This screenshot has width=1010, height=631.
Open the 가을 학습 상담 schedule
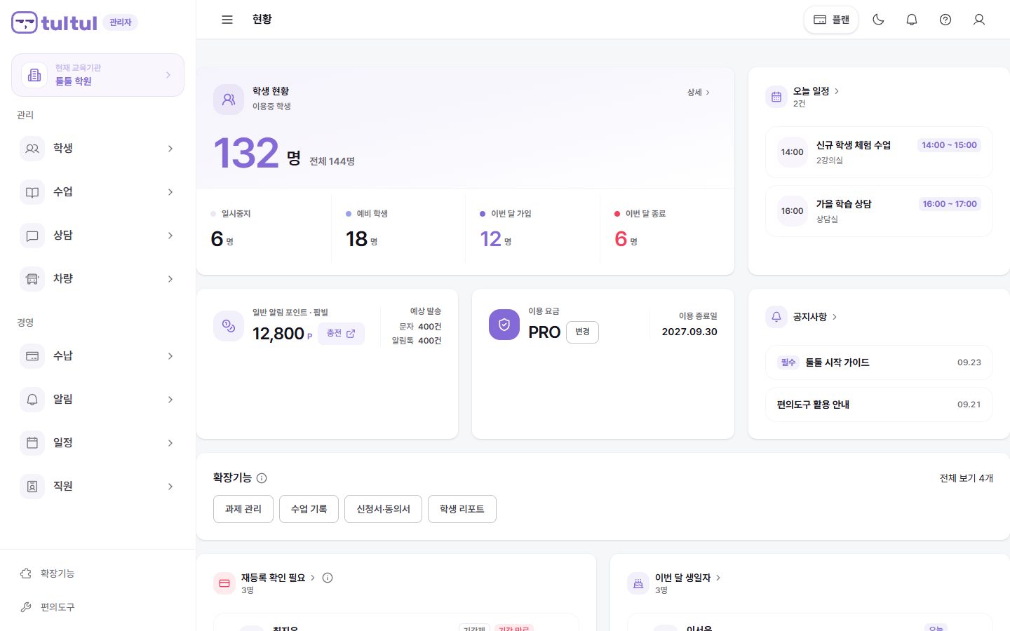click(879, 211)
